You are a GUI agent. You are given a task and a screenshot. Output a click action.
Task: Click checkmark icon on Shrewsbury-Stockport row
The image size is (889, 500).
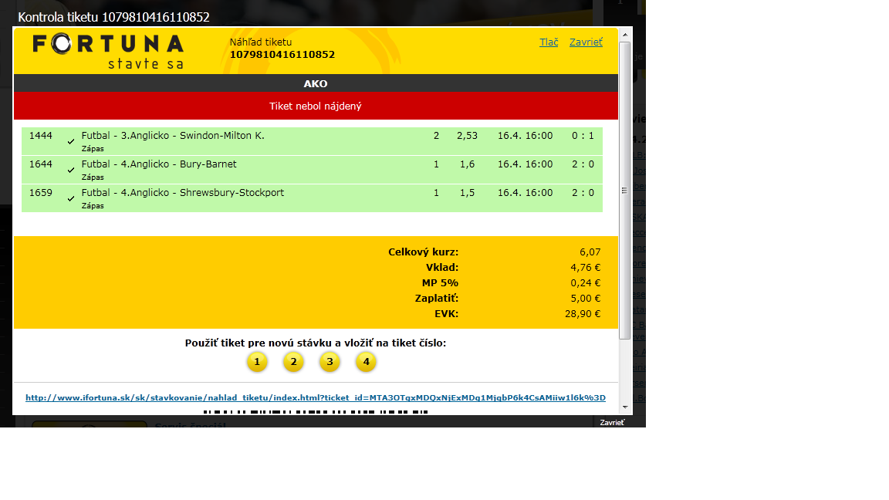click(71, 198)
